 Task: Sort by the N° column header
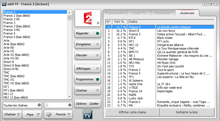[x=108, y=22]
